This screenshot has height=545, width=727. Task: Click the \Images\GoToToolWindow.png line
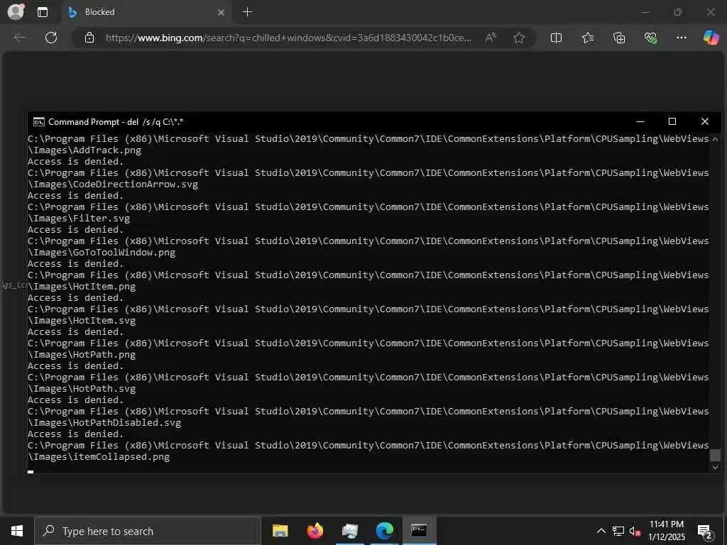pyautogui.click(x=102, y=253)
